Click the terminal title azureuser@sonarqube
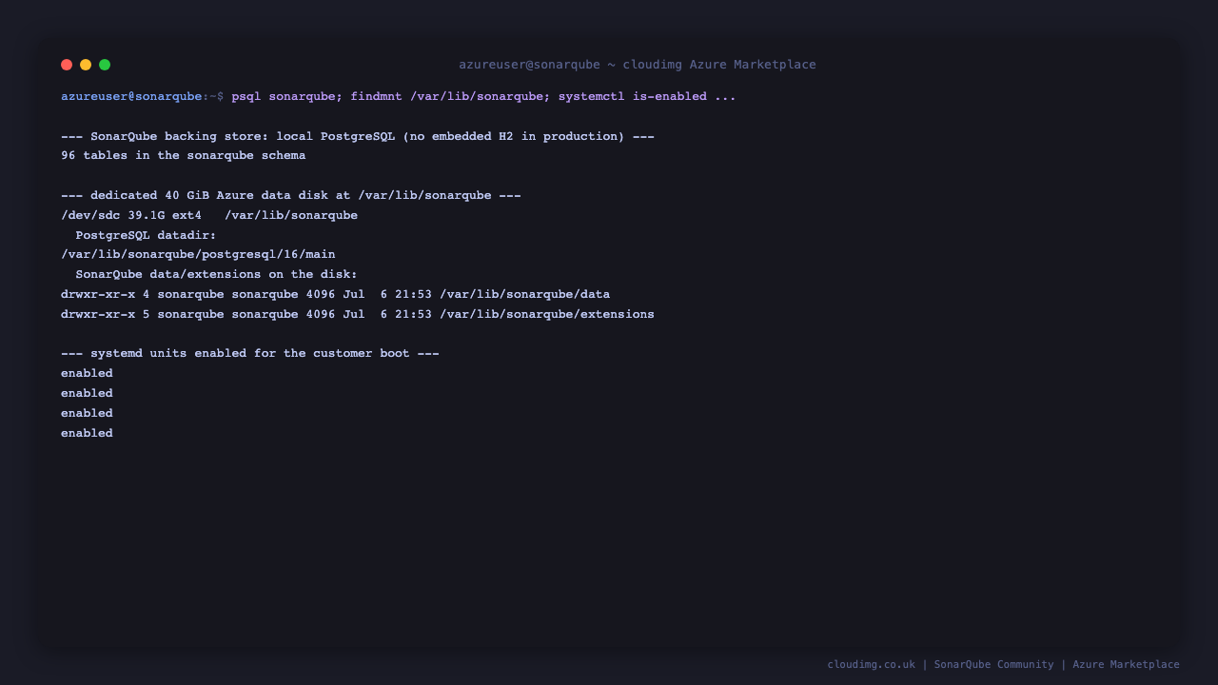This screenshot has width=1218, height=685. point(529,65)
